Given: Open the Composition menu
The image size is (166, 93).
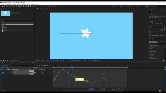Looking at the screenshot, I should tap(9, 4).
